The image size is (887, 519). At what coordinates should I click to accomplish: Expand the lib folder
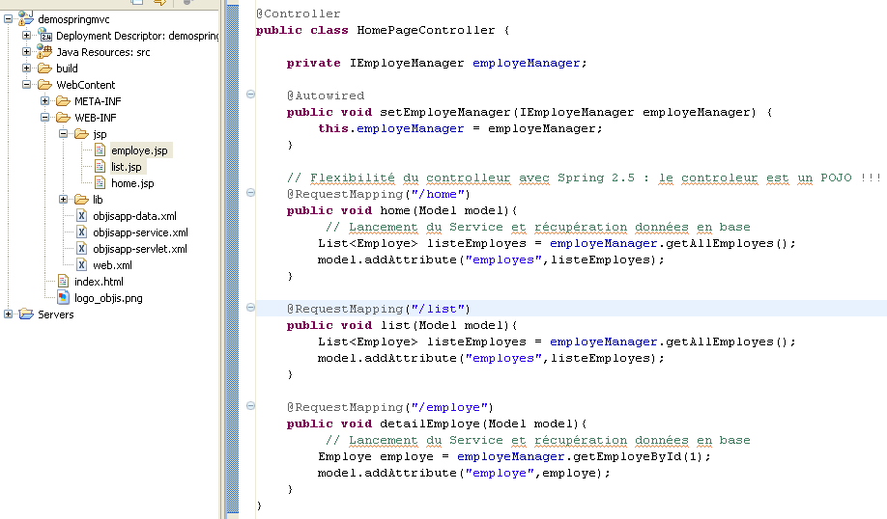tap(64, 200)
